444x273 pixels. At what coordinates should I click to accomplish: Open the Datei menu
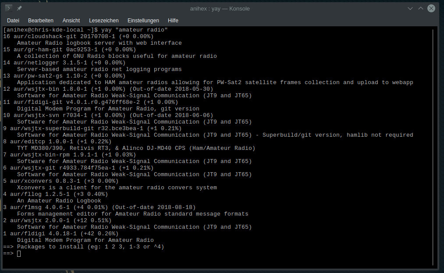[13, 21]
